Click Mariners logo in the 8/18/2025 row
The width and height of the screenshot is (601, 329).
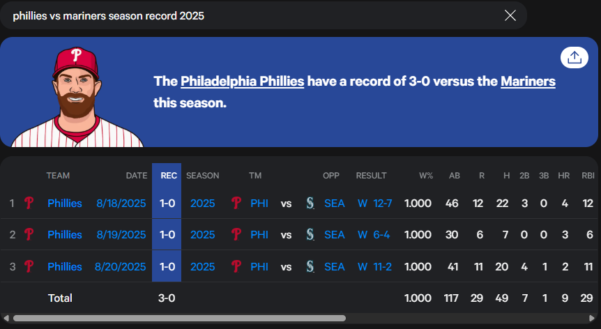pyautogui.click(x=310, y=203)
